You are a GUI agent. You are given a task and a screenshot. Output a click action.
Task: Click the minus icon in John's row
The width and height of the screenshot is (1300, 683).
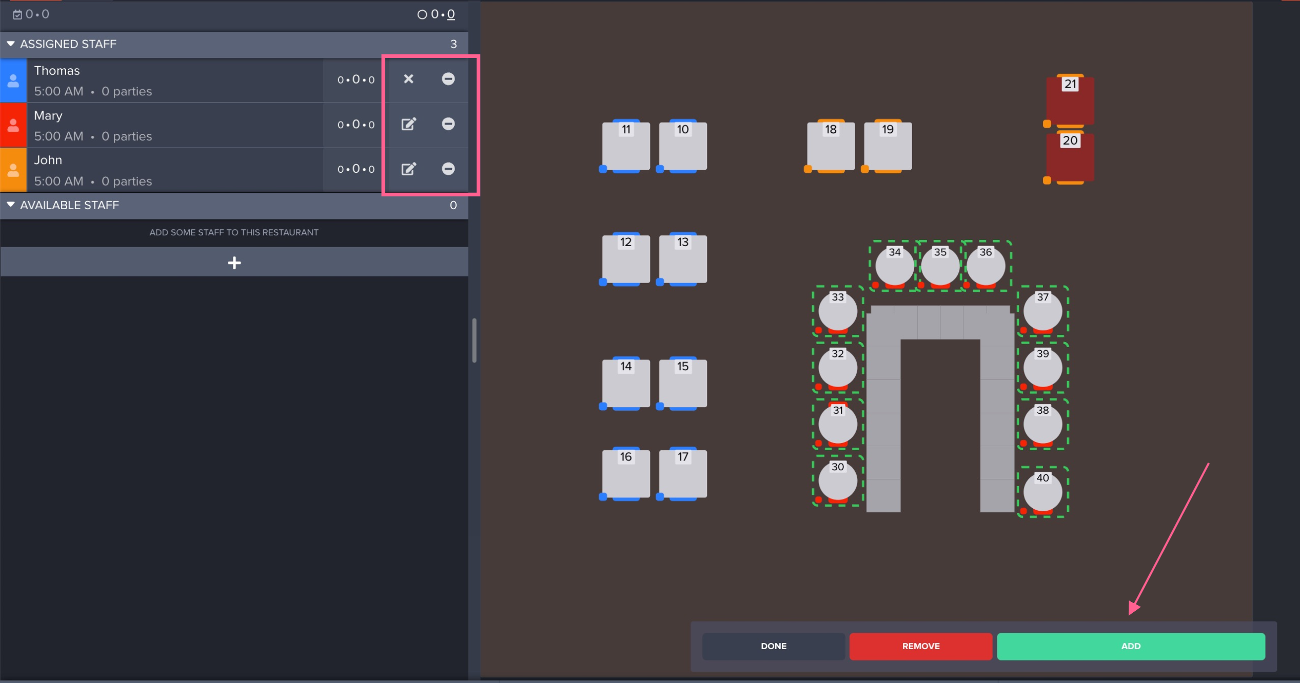448,169
